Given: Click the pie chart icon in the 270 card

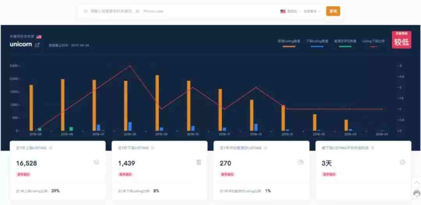Looking at the screenshot, I should coord(301,162).
